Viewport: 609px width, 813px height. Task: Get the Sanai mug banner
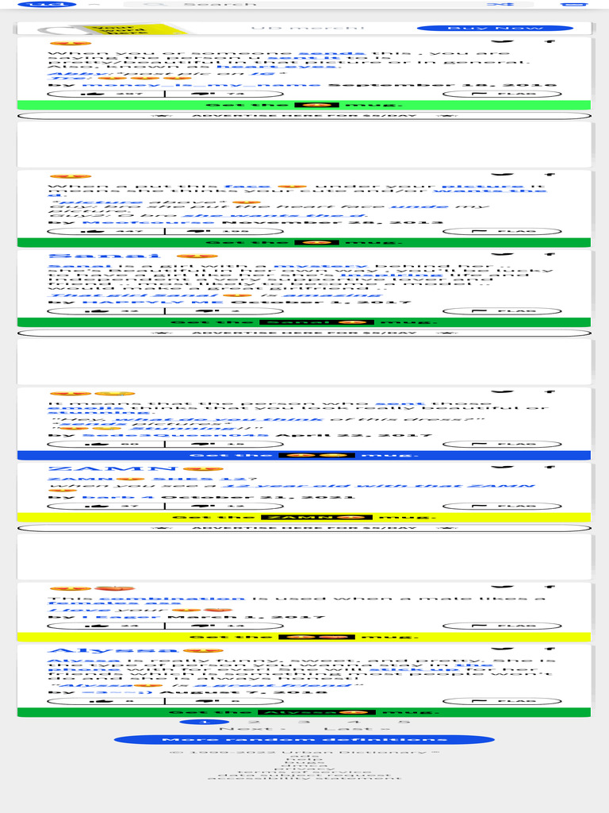[304, 322]
